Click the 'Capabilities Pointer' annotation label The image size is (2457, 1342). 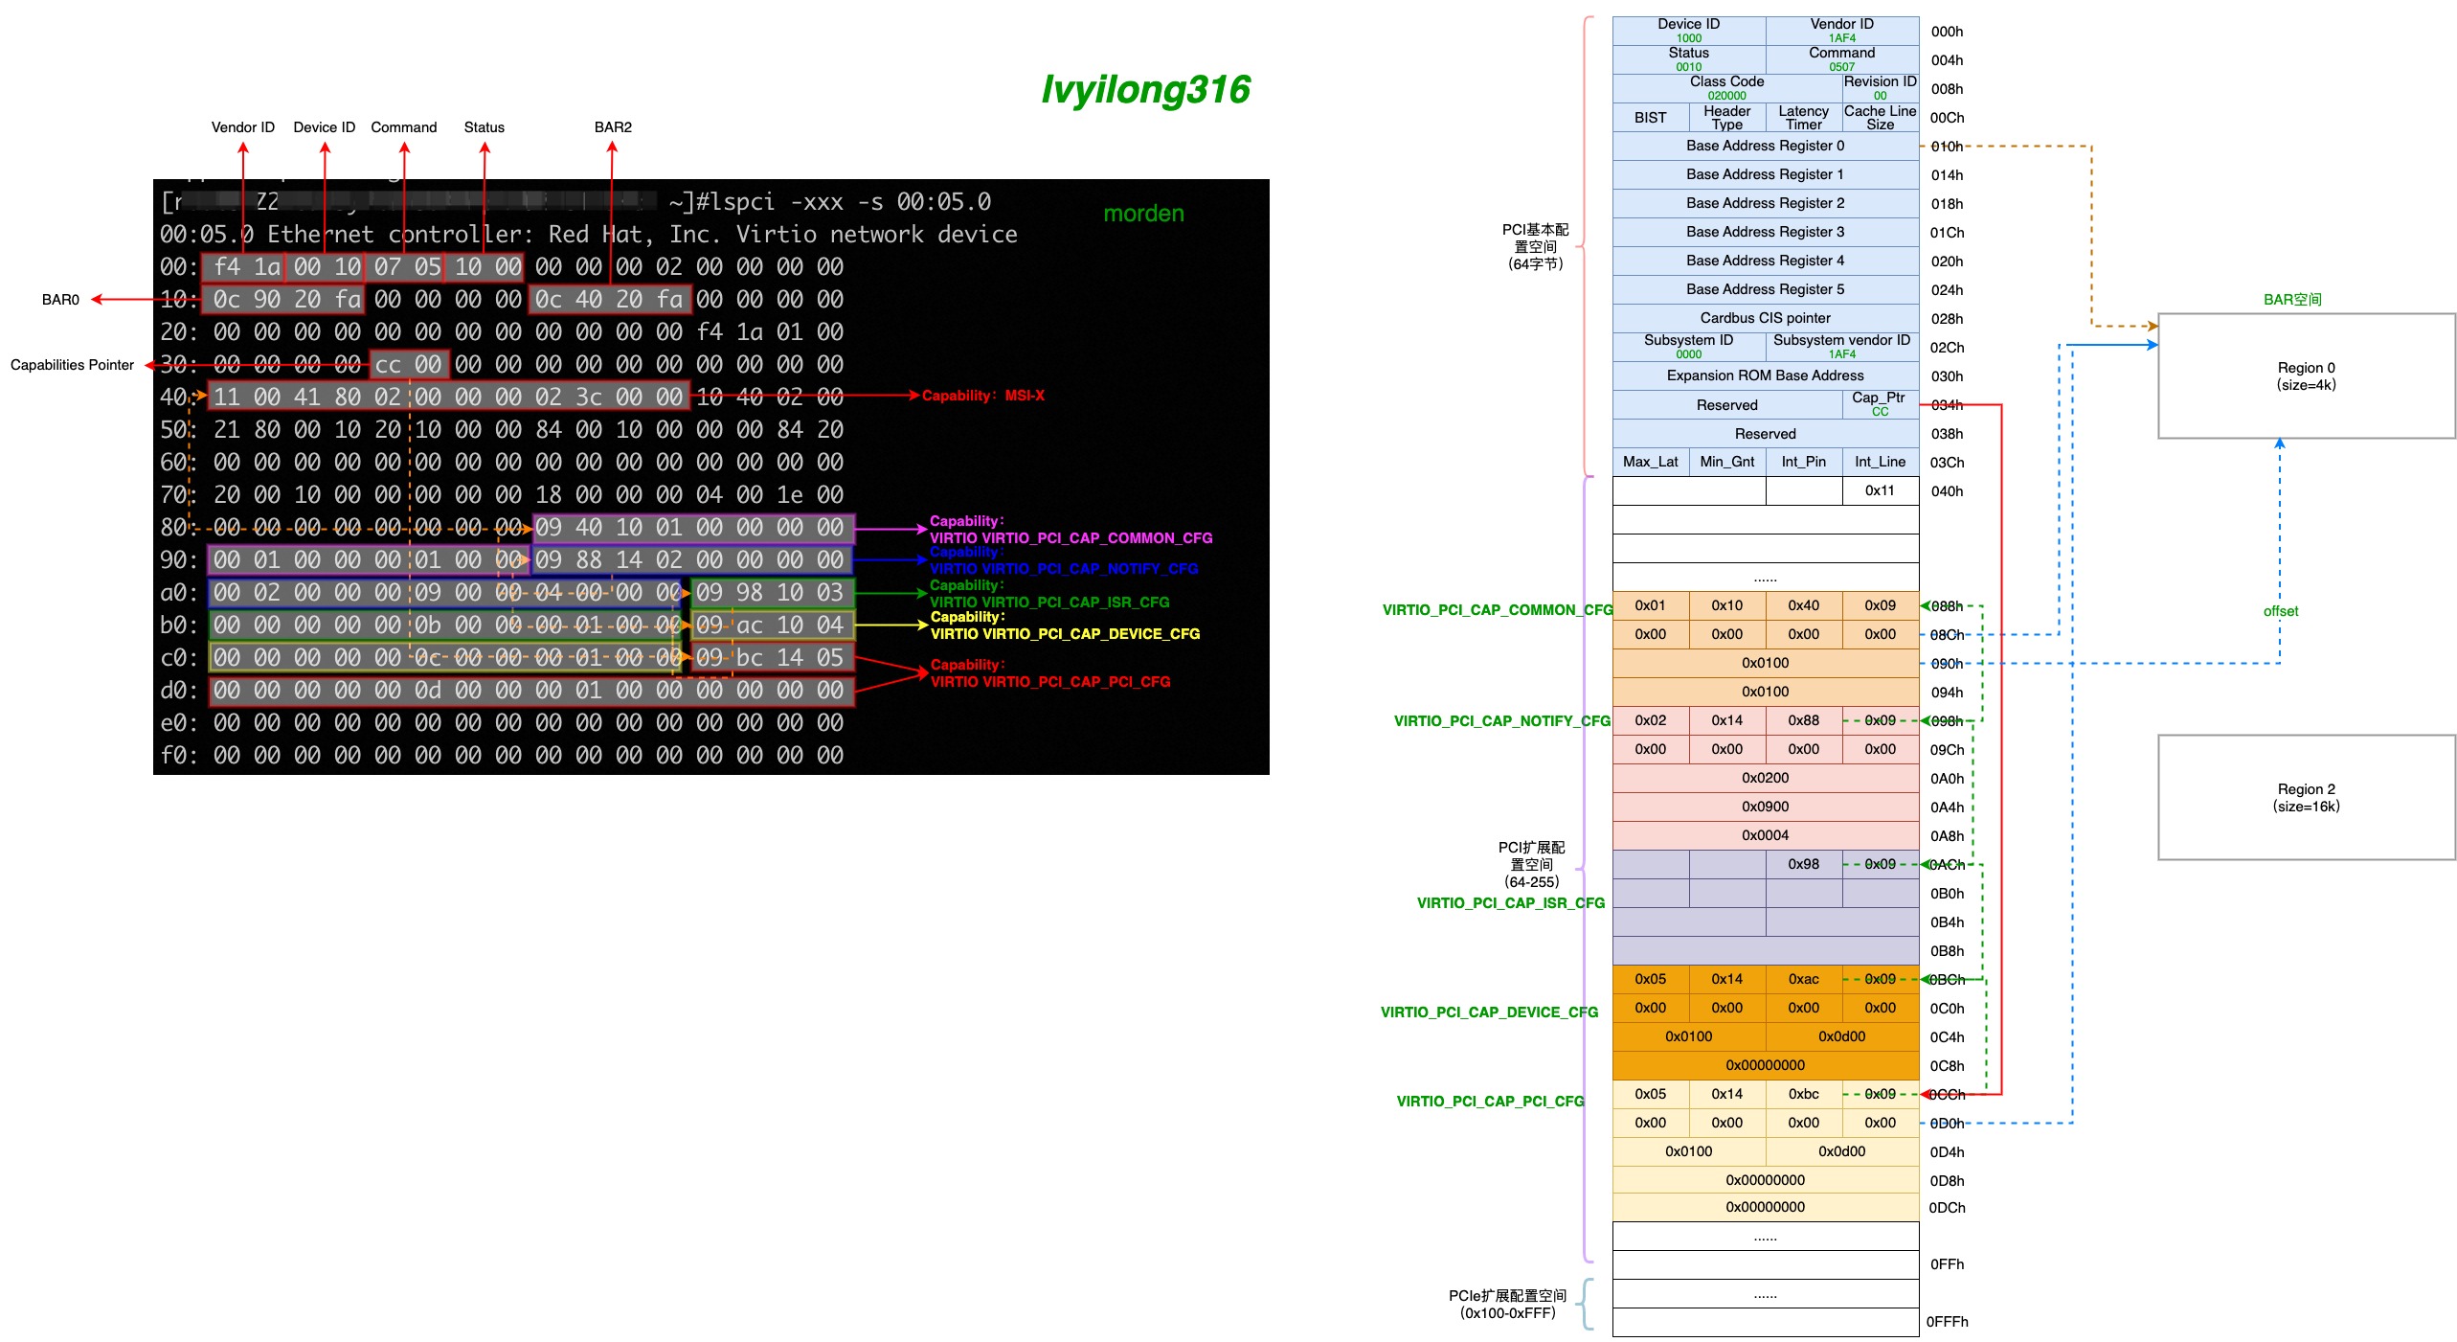(72, 365)
